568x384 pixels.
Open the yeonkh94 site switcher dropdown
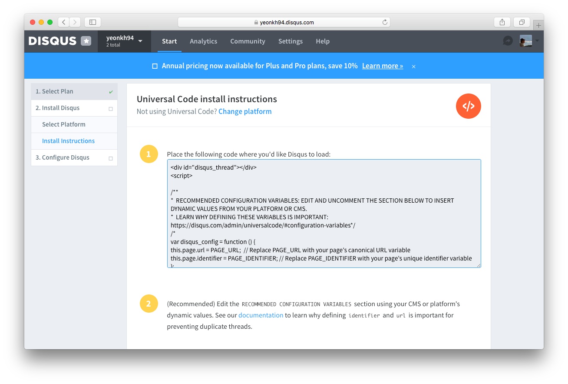(124, 41)
